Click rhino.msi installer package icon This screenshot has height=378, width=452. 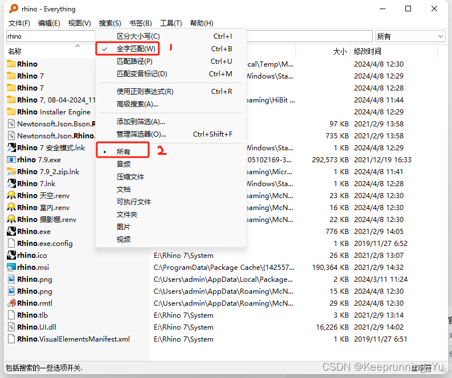[11, 268]
